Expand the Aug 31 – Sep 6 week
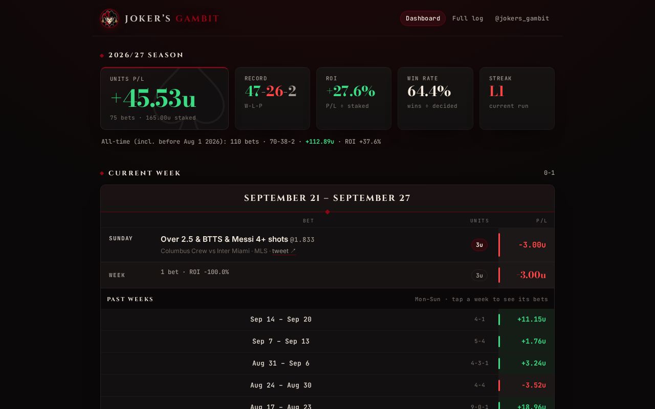 327,363
